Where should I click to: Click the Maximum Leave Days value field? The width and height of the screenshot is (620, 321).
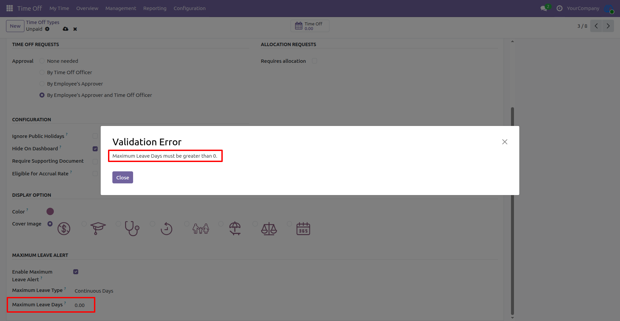click(x=80, y=305)
